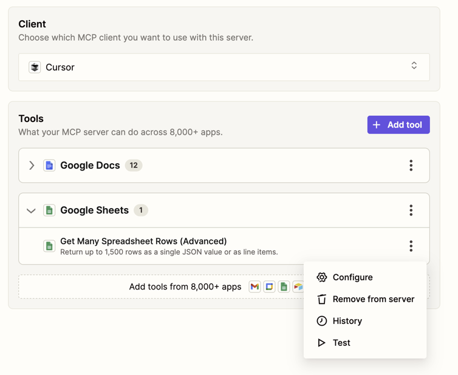Open three-dot menu for Get Many Spreadsheet Rows
Image resolution: width=458 pixels, height=375 pixels.
point(411,246)
